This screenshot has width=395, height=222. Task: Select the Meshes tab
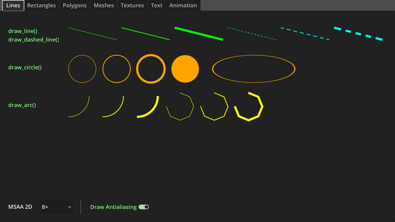(103, 5)
